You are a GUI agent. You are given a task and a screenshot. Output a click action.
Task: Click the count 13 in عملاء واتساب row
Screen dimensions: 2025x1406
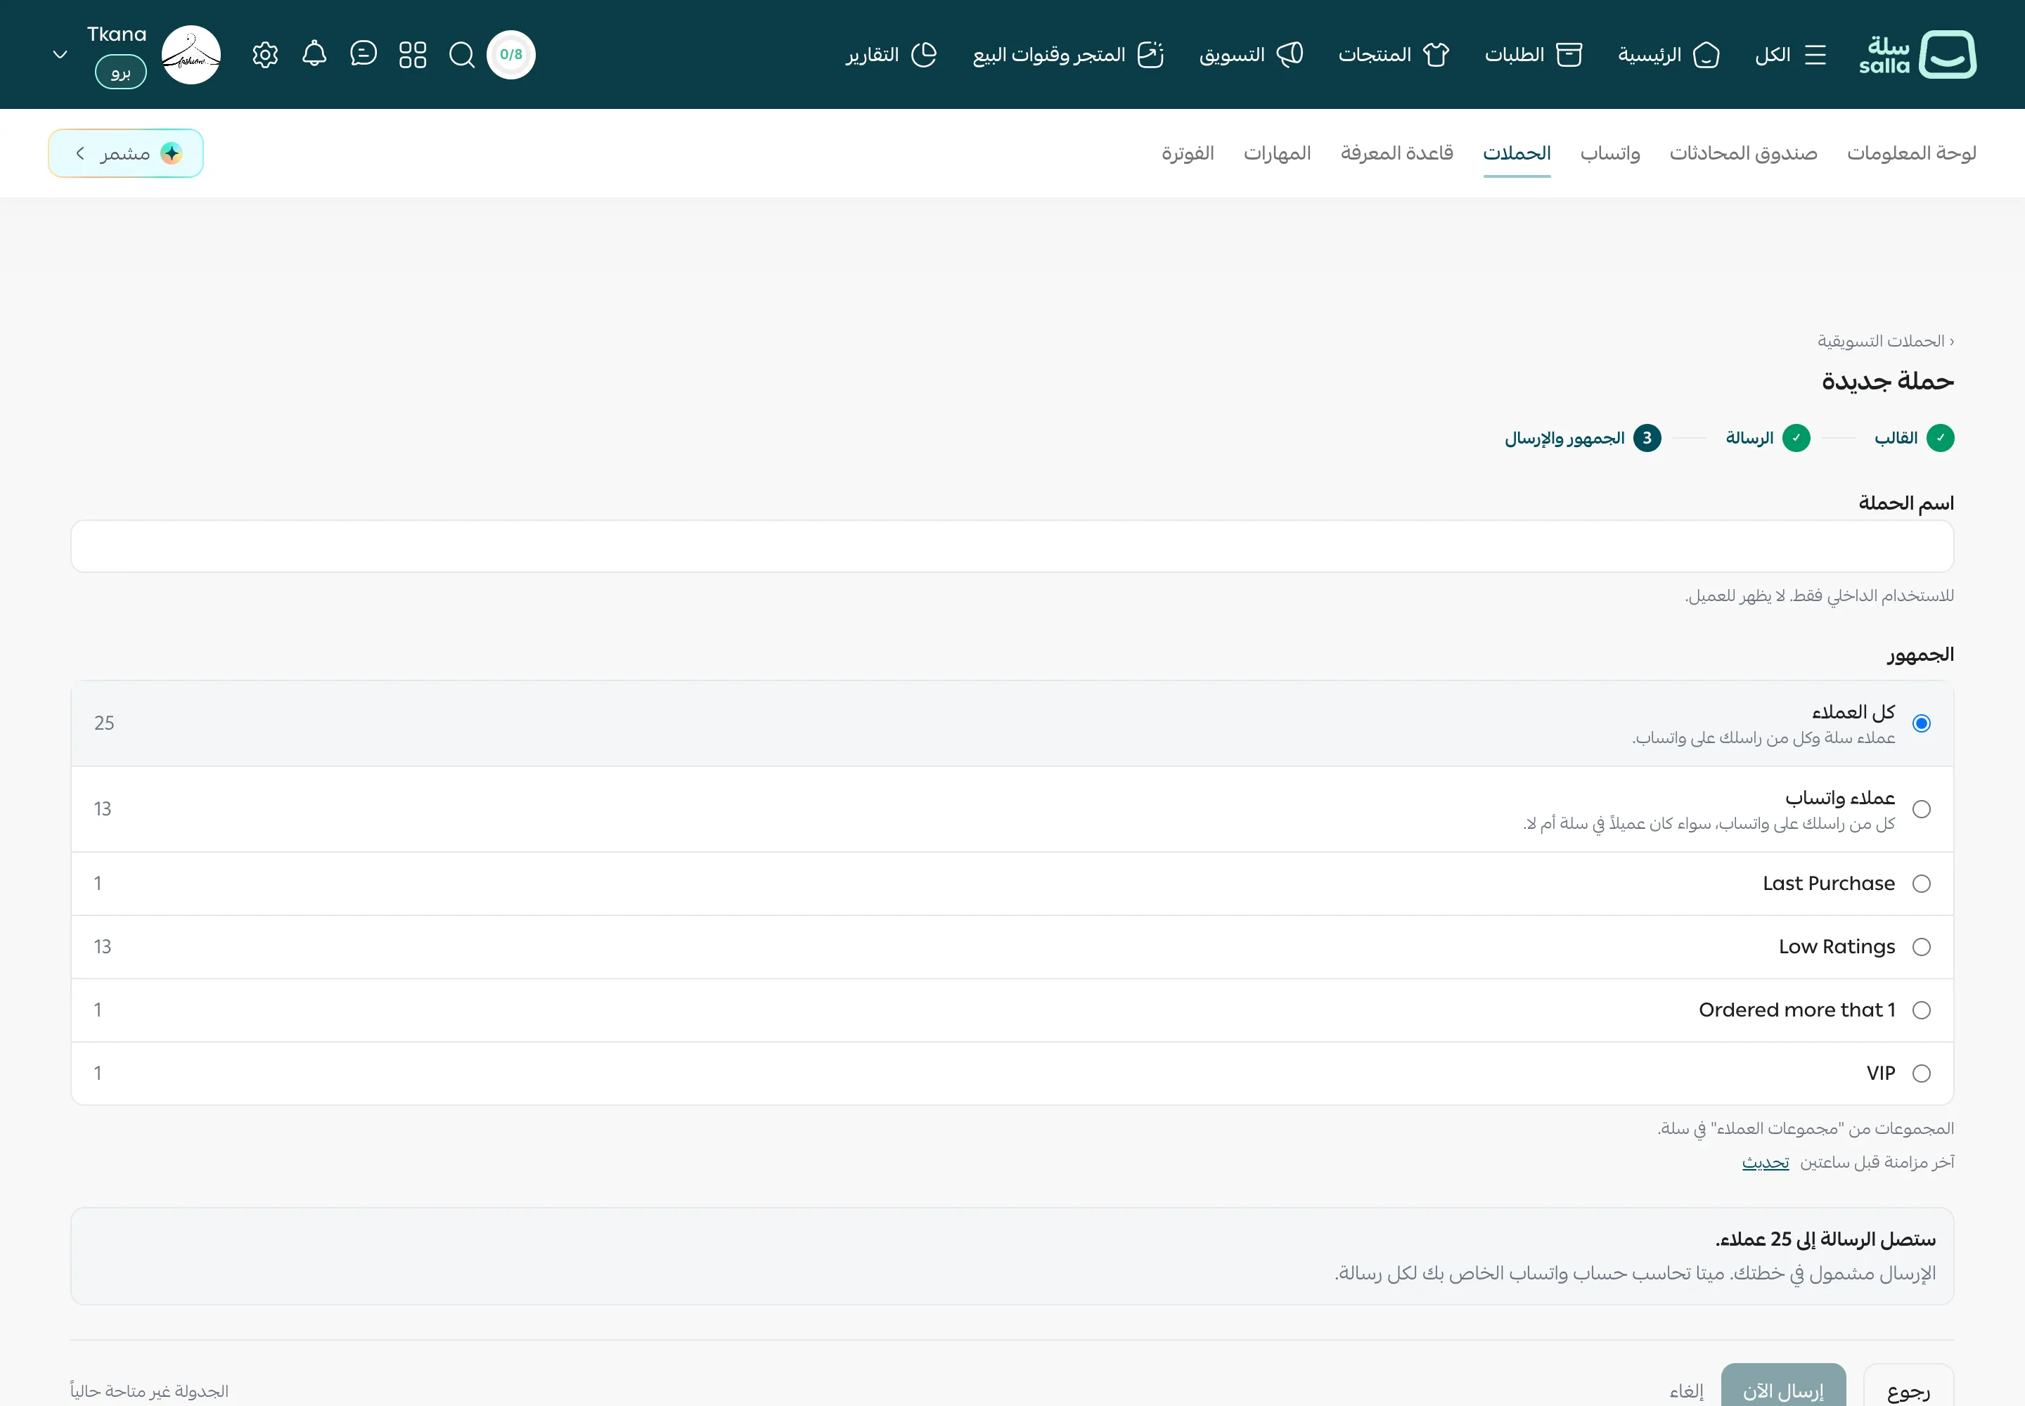(x=102, y=810)
